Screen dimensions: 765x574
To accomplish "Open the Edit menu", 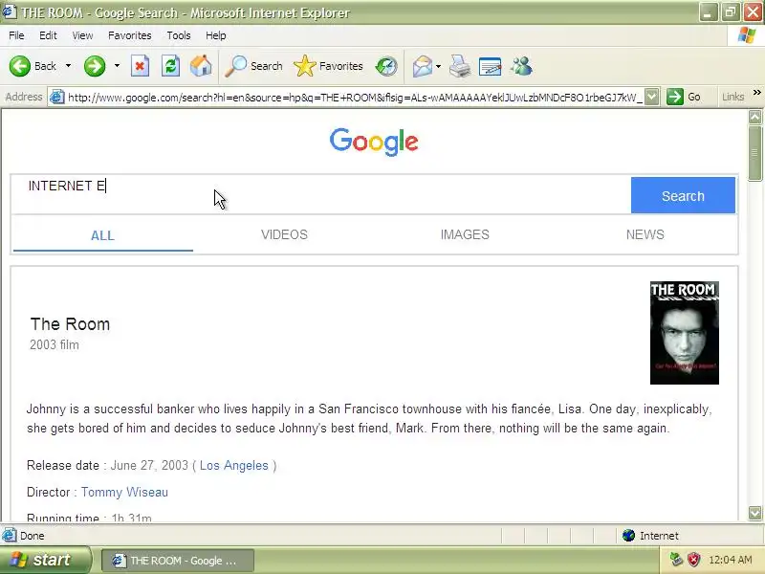I will click(x=48, y=35).
